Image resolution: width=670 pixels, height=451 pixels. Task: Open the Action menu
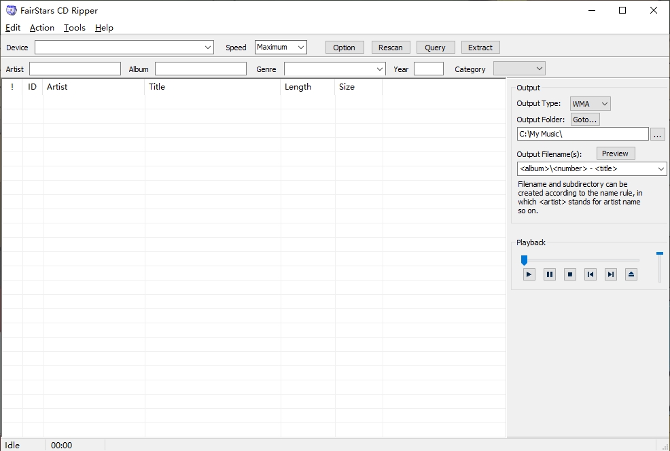(x=41, y=28)
